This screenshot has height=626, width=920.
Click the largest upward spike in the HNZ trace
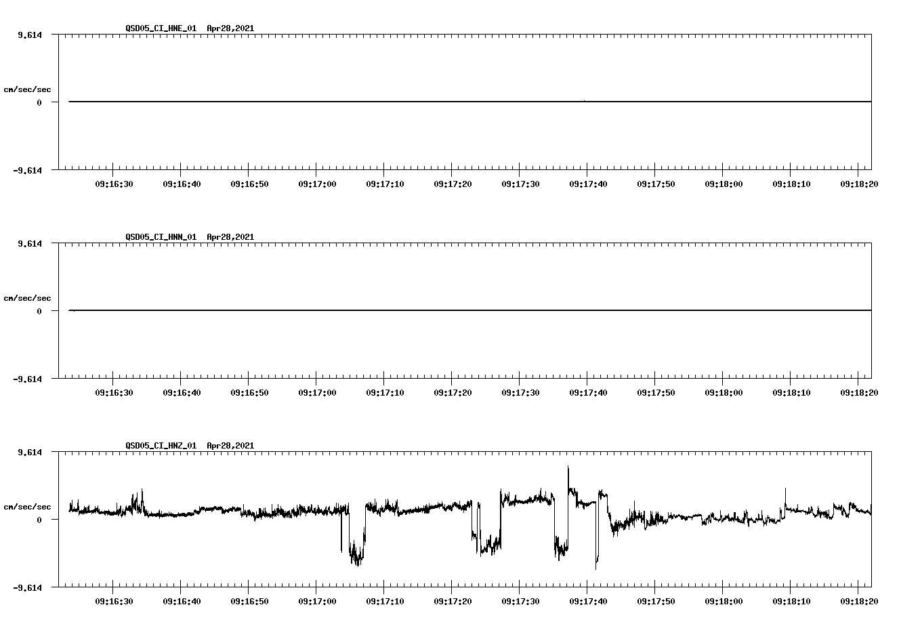pyautogui.click(x=567, y=469)
